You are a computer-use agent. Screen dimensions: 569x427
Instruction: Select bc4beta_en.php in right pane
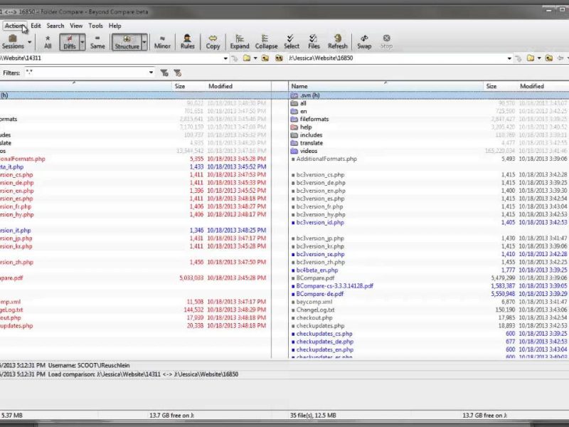click(317, 270)
